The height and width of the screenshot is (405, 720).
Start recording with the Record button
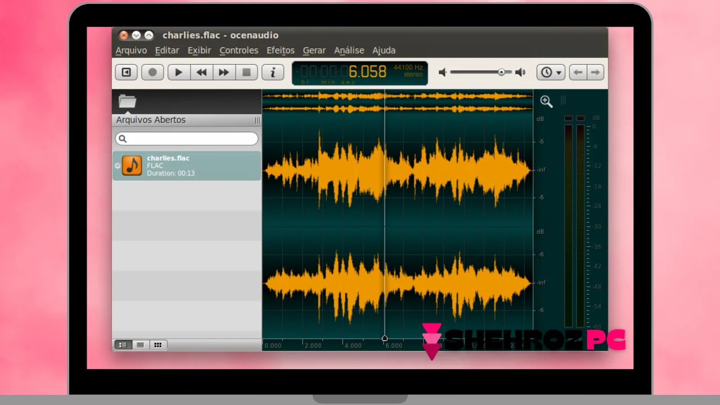pyautogui.click(x=152, y=72)
